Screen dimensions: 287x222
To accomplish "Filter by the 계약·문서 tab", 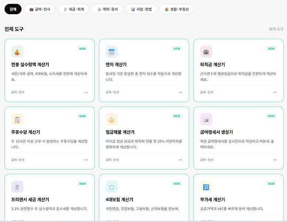I will click(x=107, y=9).
